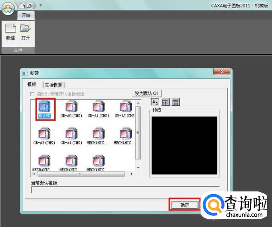The width and height of the screenshot is (272, 227).
Task: Select the GB-A2 (CHS) template
Action: click(x=124, y=110)
